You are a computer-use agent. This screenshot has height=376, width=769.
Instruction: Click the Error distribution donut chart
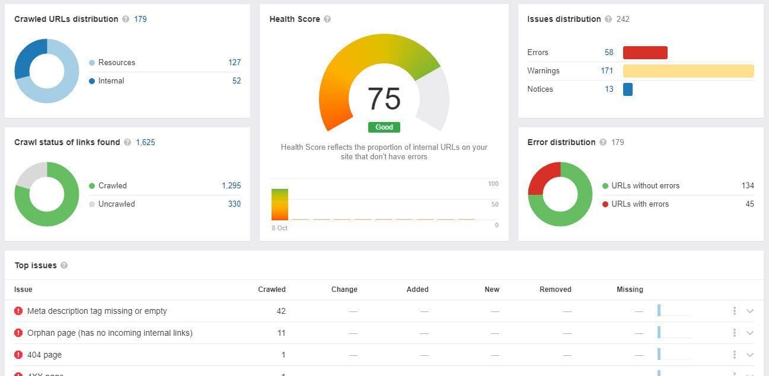(x=560, y=194)
